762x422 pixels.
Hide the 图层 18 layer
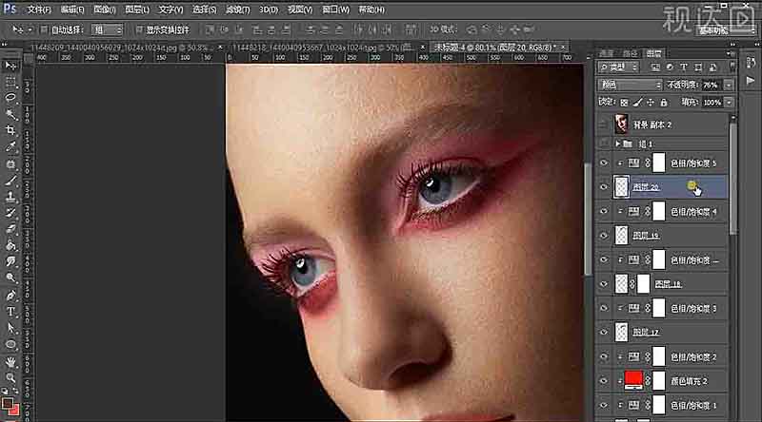(x=604, y=284)
